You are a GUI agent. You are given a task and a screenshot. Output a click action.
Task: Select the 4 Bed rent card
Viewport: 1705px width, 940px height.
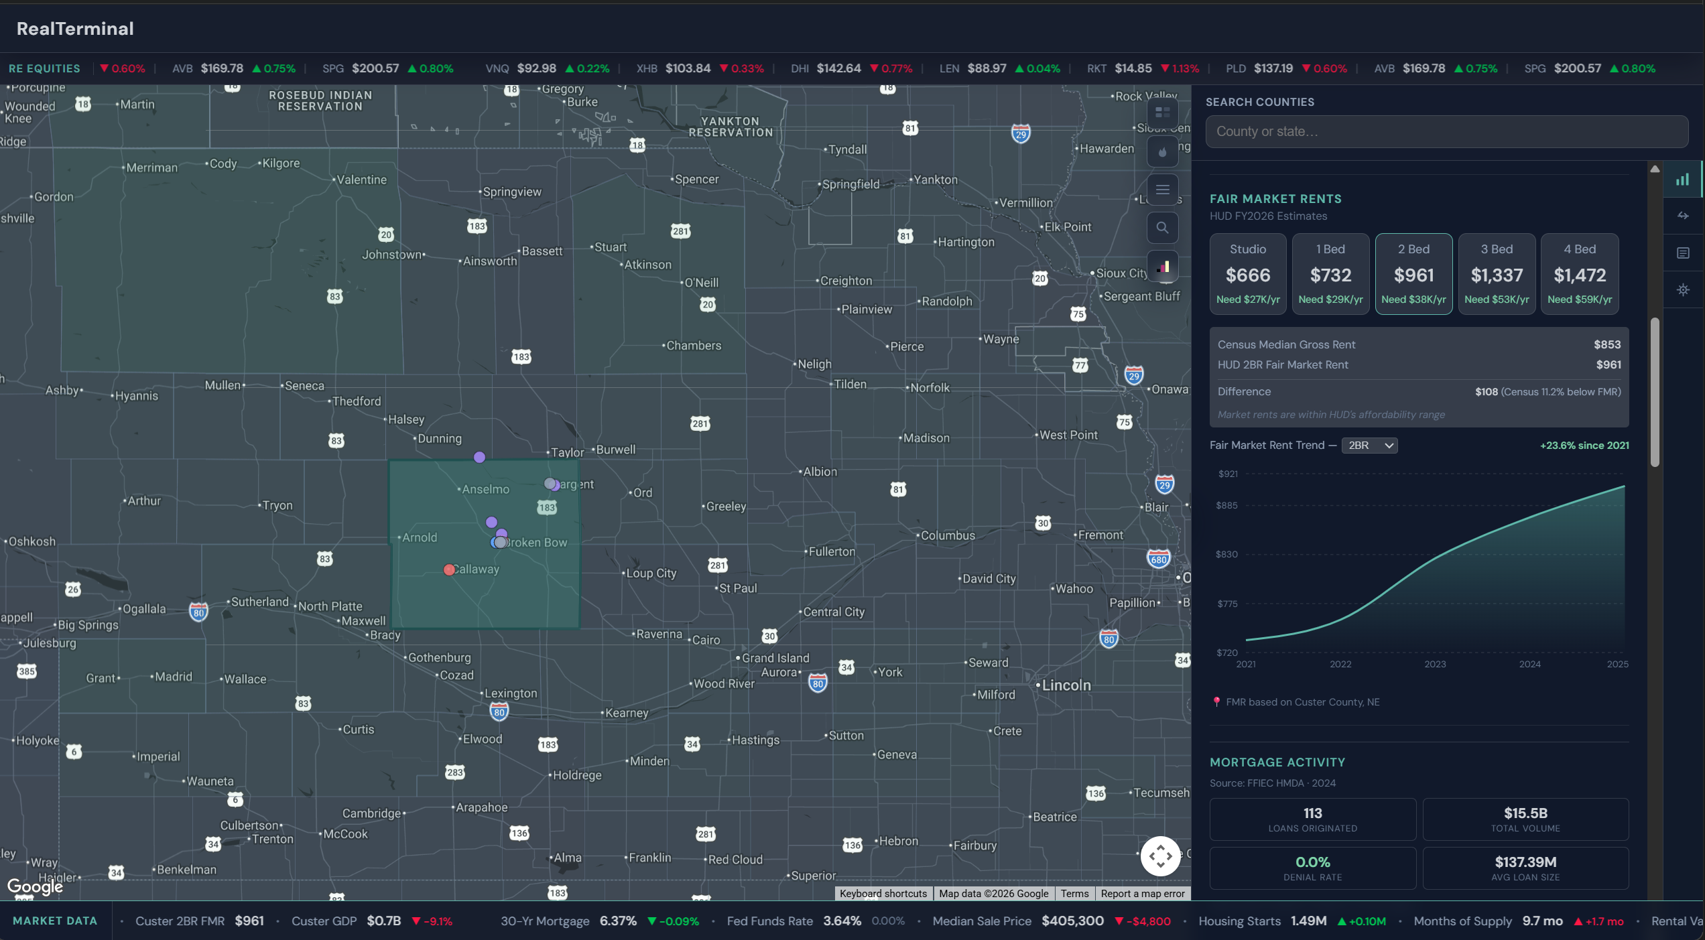click(1580, 273)
